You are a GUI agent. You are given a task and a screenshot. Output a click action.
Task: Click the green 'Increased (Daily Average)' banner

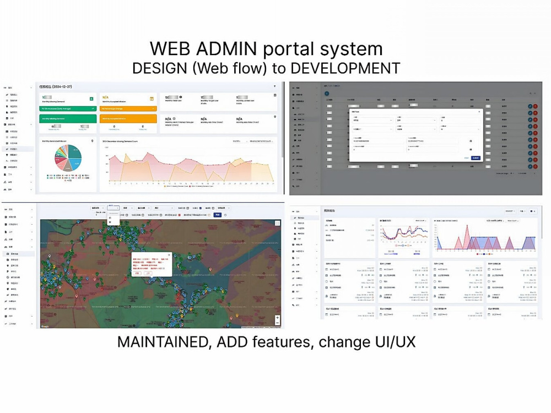click(68, 108)
